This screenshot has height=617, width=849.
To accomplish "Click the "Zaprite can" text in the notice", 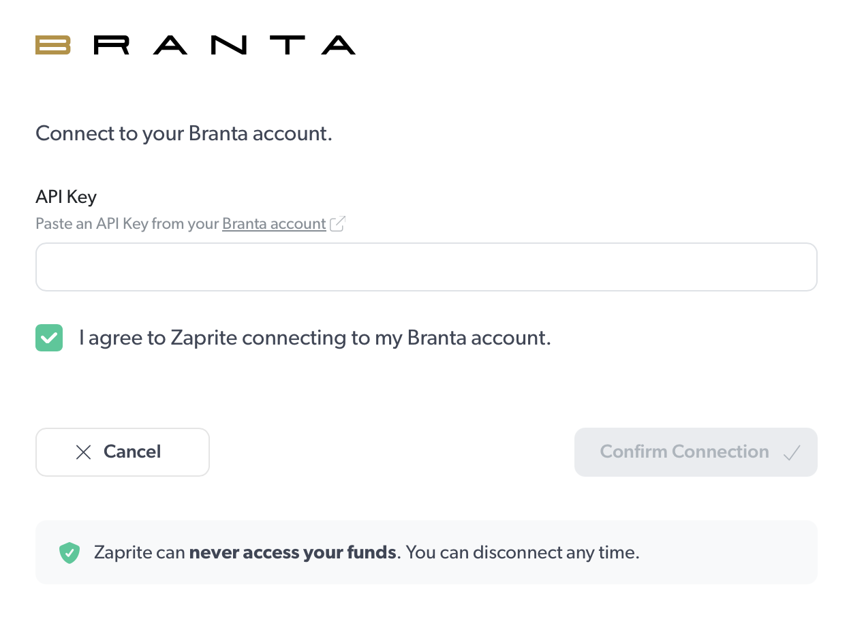I will [139, 552].
